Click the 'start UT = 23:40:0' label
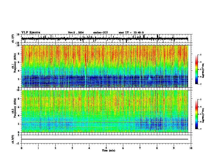The image size is (215, 166). click(x=131, y=33)
